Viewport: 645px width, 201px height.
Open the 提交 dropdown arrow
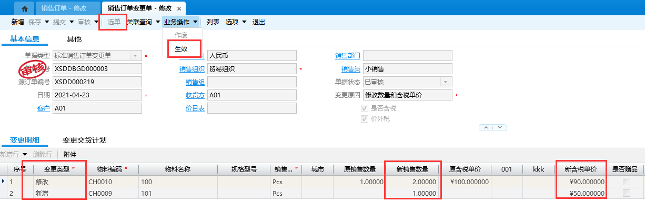point(72,22)
